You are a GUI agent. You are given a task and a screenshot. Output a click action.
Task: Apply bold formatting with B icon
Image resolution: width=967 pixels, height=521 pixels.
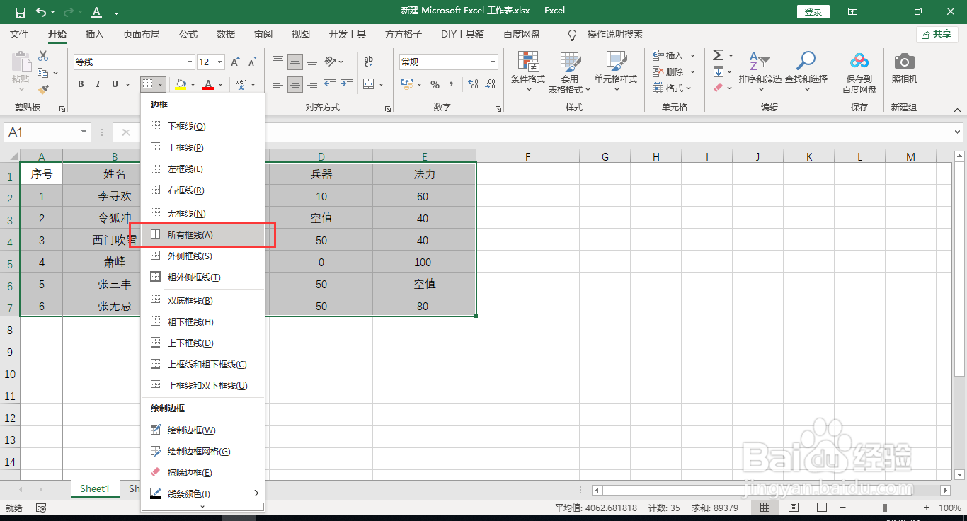[x=81, y=85]
